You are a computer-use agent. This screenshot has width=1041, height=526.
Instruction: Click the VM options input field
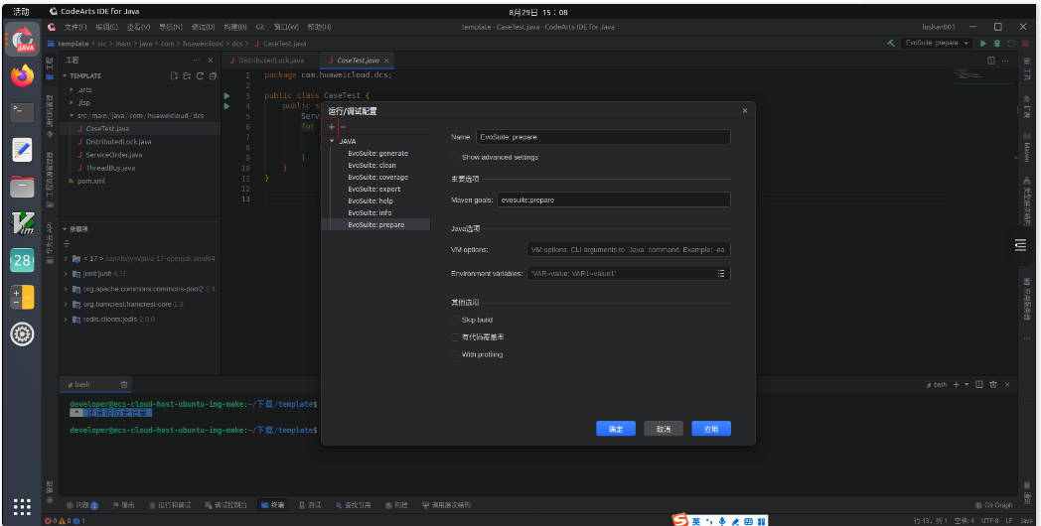tap(629, 249)
